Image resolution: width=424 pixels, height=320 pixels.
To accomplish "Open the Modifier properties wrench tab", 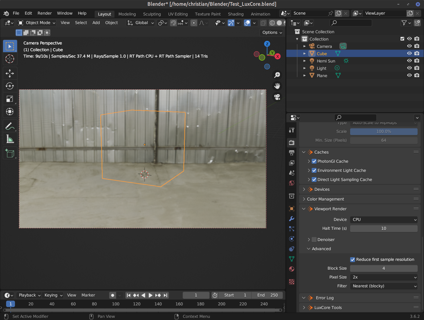I will pos(292,219).
